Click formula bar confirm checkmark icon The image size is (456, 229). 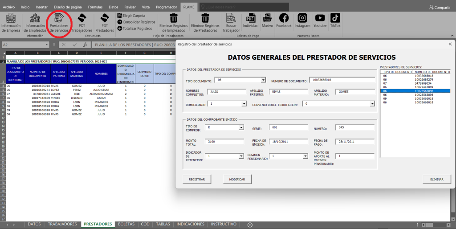coord(75,45)
